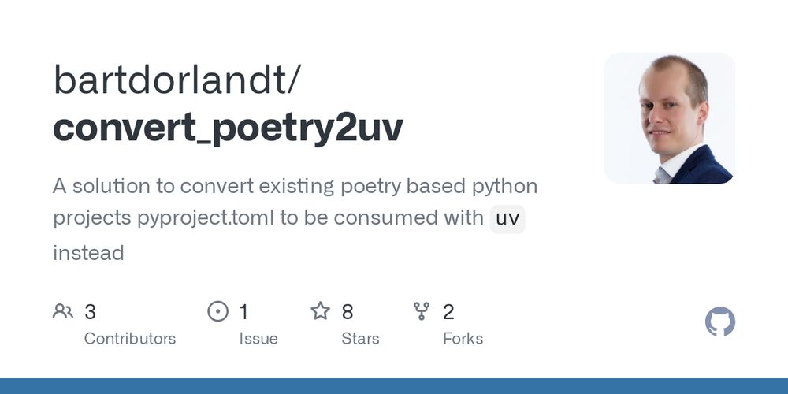This screenshot has width=788, height=394.
Task: Click the fork branch icon
Action: tap(422, 311)
